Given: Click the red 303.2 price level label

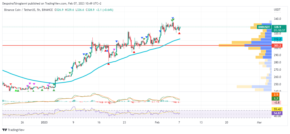Looking at the screenshot, I should point(277,45).
